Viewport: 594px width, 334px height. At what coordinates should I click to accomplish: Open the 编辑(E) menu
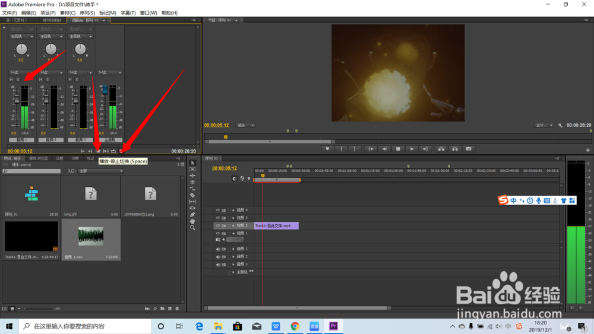click(29, 13)
